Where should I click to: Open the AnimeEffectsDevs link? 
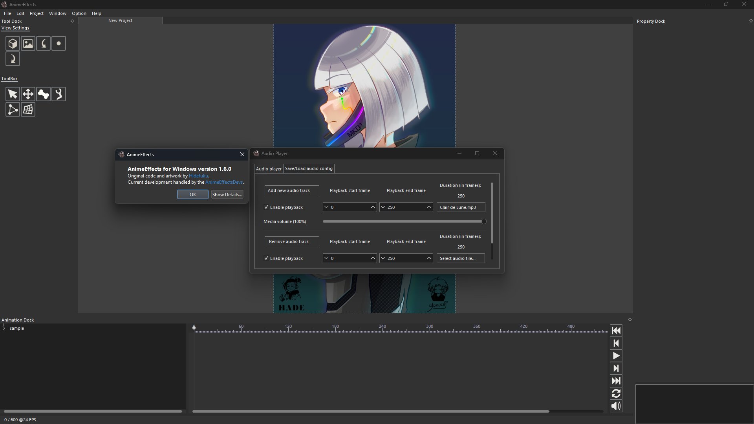[224, 182]
